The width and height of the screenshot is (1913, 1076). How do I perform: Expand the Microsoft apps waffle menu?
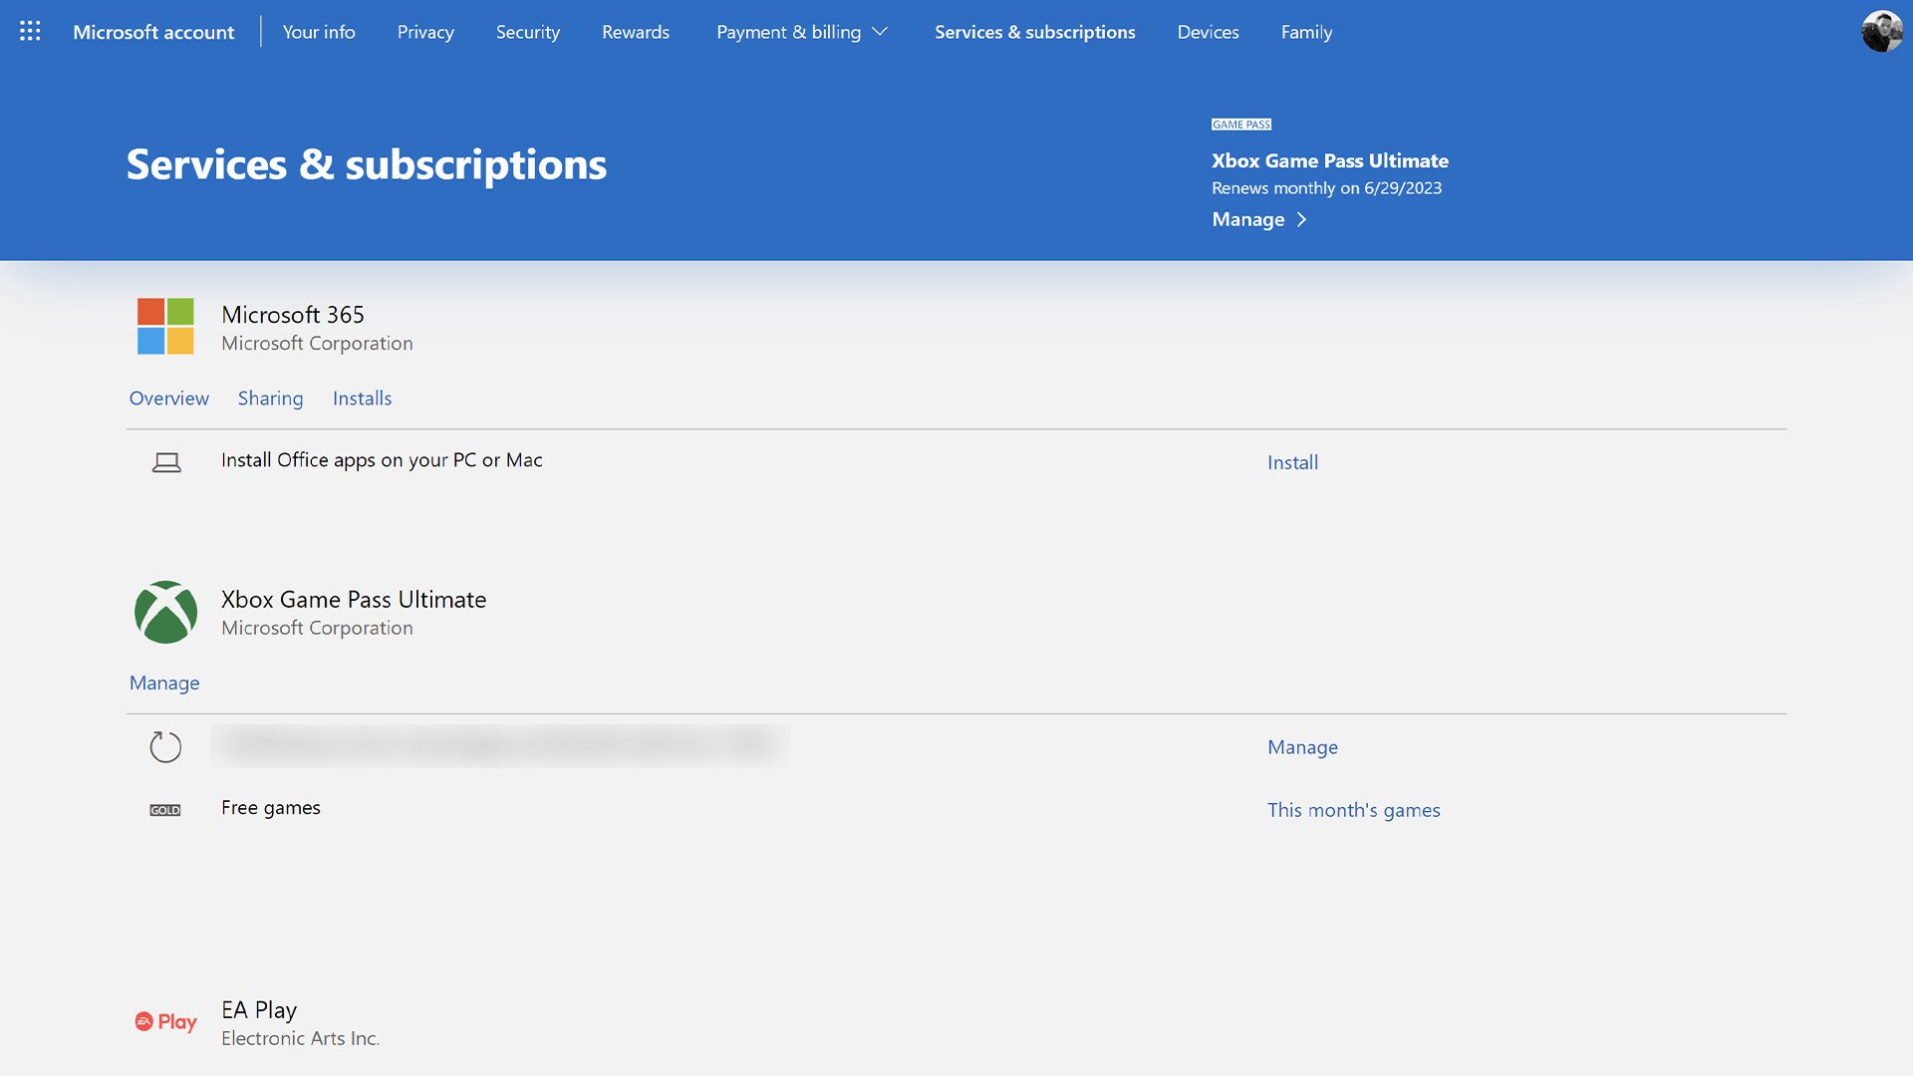coord(30,30)
